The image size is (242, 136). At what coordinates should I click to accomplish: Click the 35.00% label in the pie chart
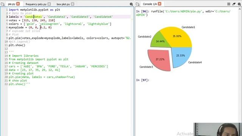coord(177,36)
